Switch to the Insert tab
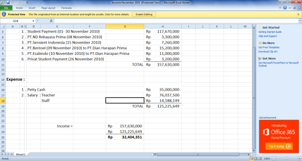The image size is (302, 161). [x=32, y=8]
